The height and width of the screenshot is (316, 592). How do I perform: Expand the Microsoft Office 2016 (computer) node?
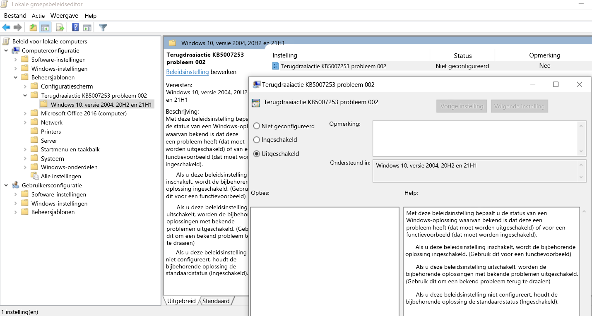(x=25, y=113)
